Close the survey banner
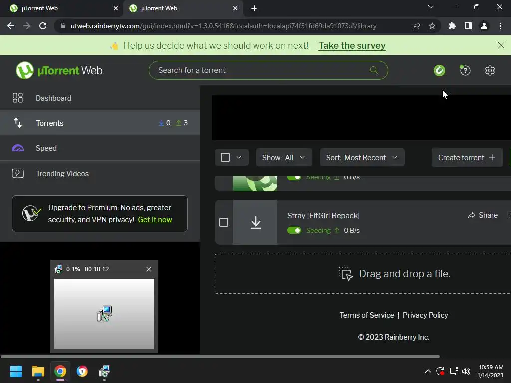Viewport: 511px width, 383px height. (501, 45)
